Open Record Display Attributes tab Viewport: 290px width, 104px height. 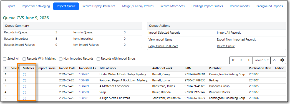pos(99,6)
